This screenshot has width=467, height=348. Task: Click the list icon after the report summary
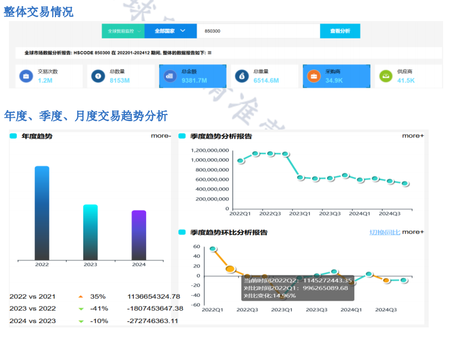pyautogui.click(x=209, y=53)
